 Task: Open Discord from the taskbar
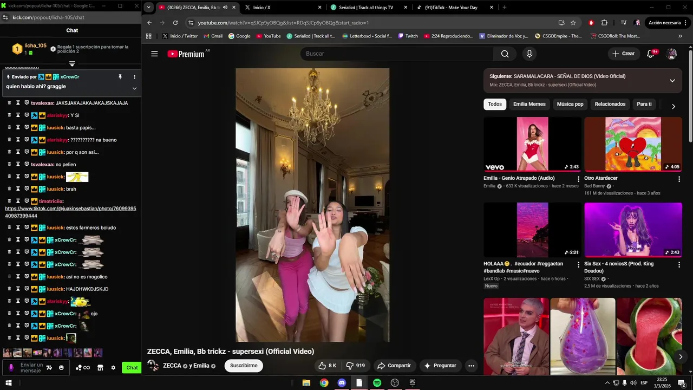coord(342,382)
